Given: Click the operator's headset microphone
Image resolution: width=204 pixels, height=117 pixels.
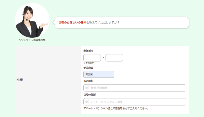Looking at the screenshot, I should [x=27, y=20].
